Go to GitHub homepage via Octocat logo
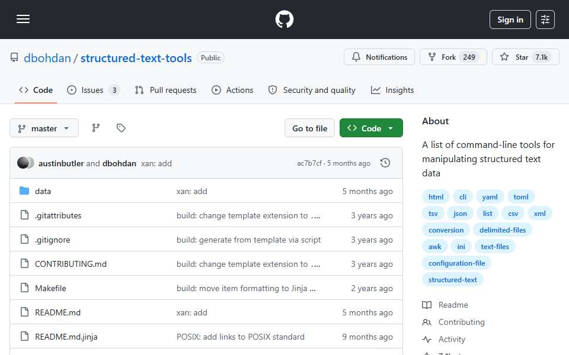569x355 pixels. click(284, 19)
